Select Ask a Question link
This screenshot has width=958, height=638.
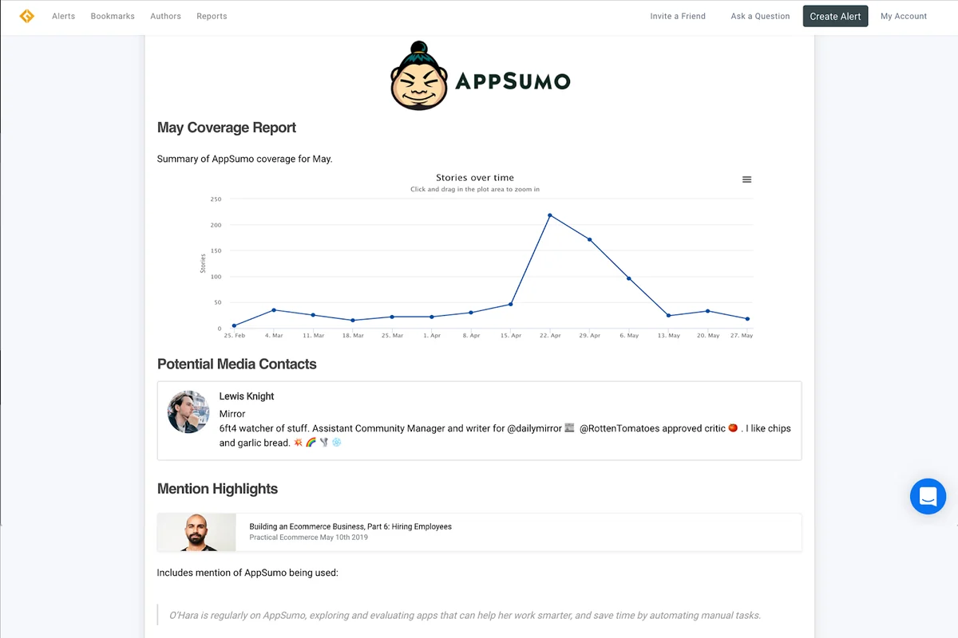[760, 16]
